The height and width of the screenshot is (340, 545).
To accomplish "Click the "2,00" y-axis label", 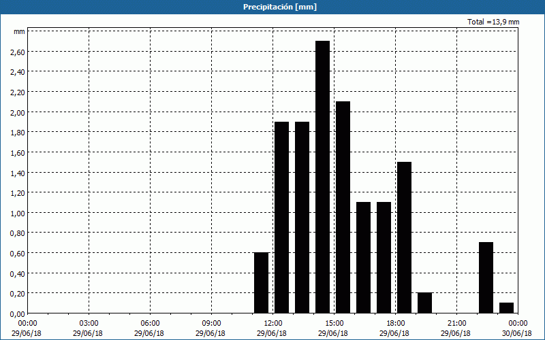I will tap(18, 112).
